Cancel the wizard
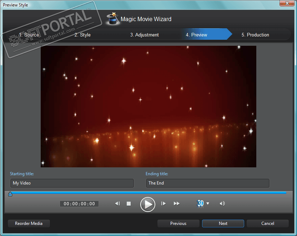Image resolution: width=297 pixels, height=236 pixels. tap(268, 223)
